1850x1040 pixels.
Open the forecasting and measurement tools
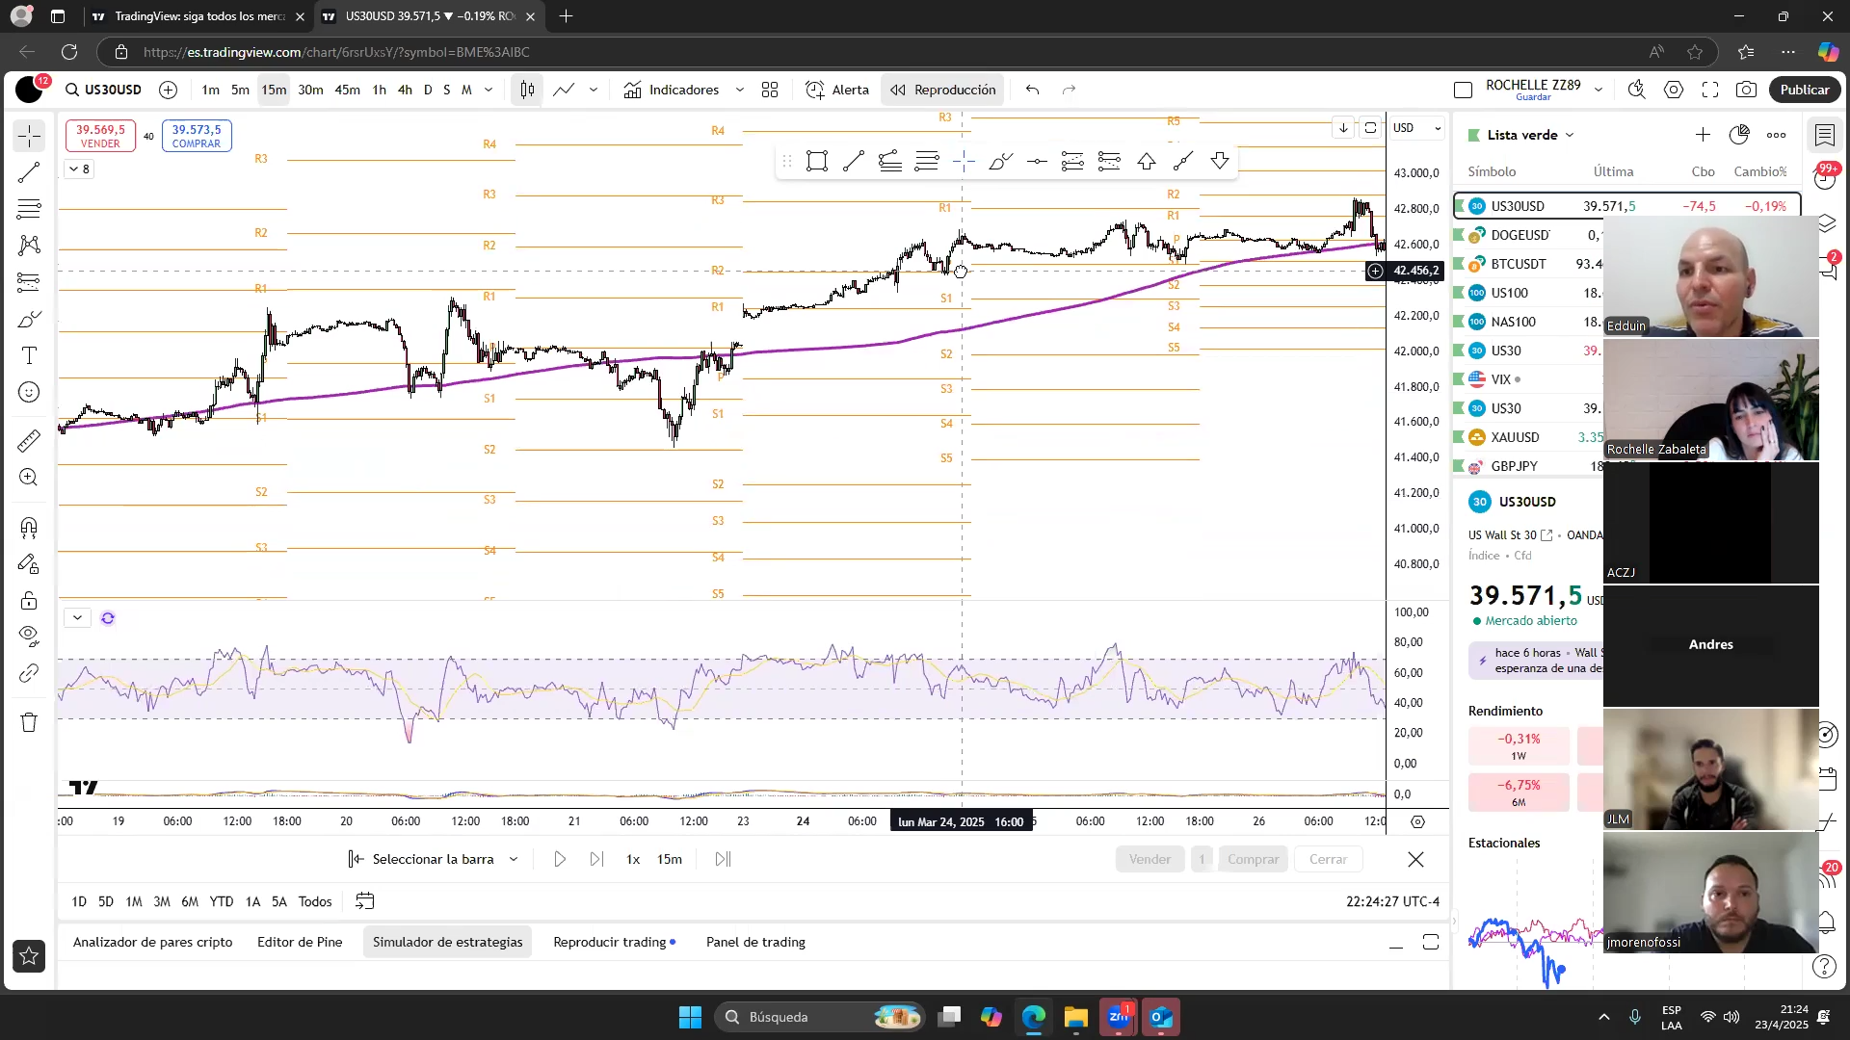pos(29,282)
